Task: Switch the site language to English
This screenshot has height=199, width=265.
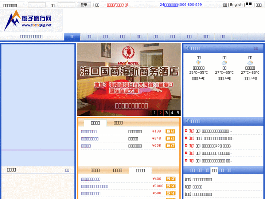Action: coord(236,5)
